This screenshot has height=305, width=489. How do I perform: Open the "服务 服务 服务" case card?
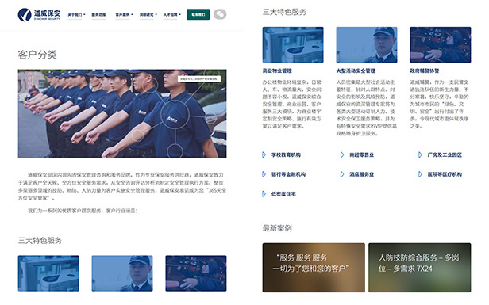click(x=314, y=268)
